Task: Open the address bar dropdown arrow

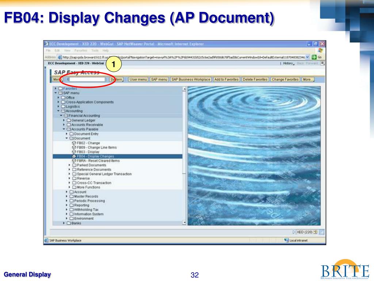Action: point(308,57)
